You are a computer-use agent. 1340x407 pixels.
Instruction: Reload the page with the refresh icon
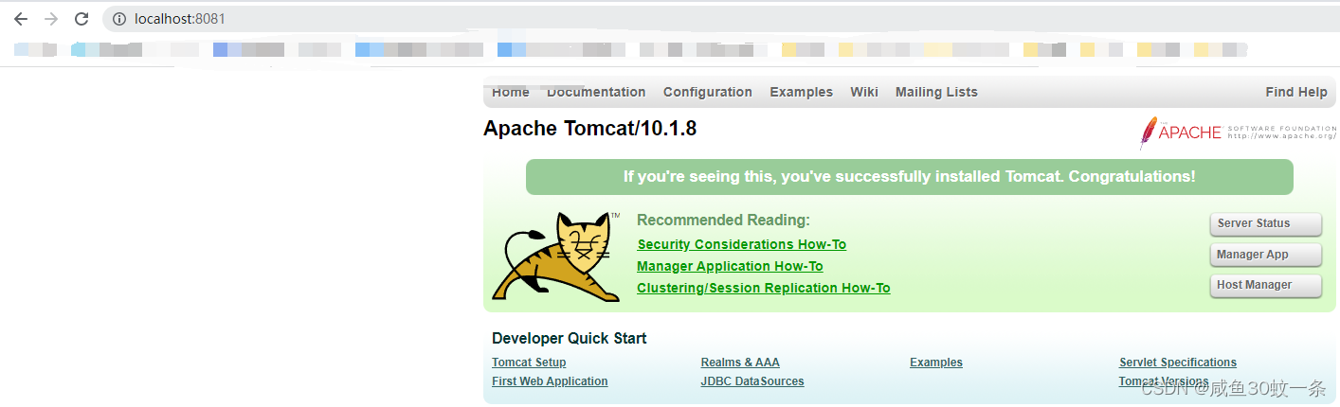point(81,19)
